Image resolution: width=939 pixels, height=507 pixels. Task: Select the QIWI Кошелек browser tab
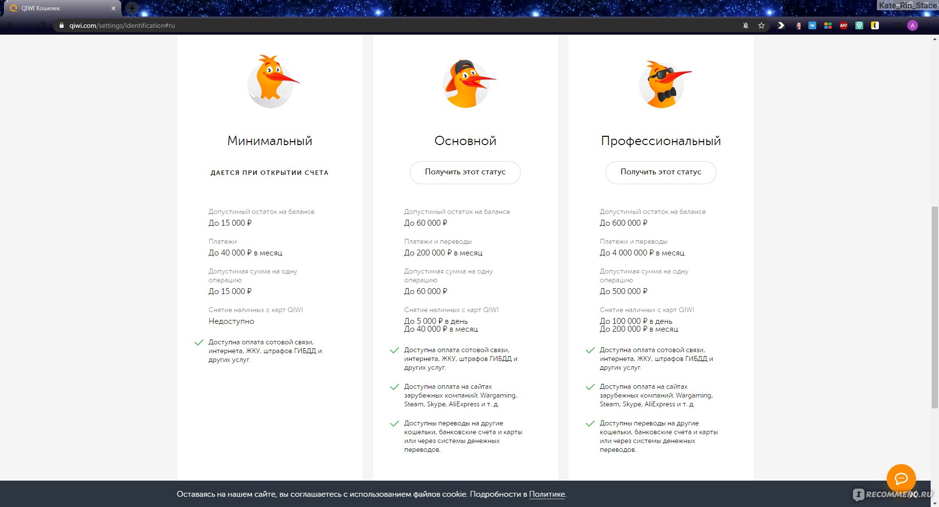pyautogui.click(x=63, y=8)
